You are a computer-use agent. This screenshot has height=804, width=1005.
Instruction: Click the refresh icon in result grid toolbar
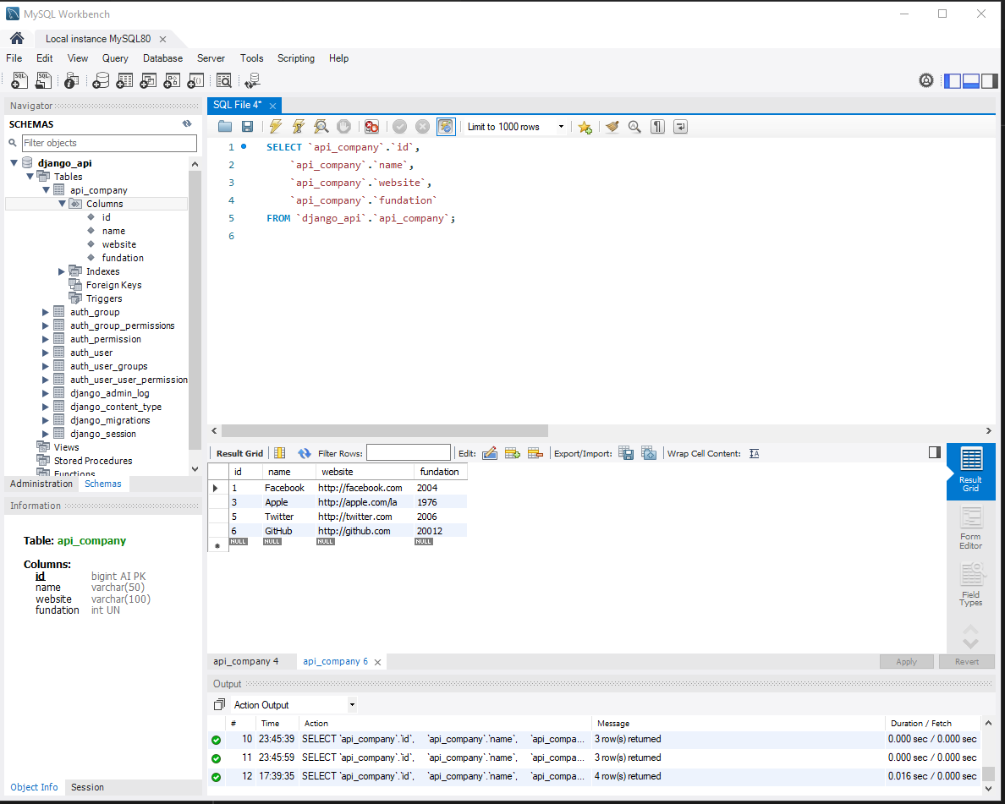tap(304, 454)
